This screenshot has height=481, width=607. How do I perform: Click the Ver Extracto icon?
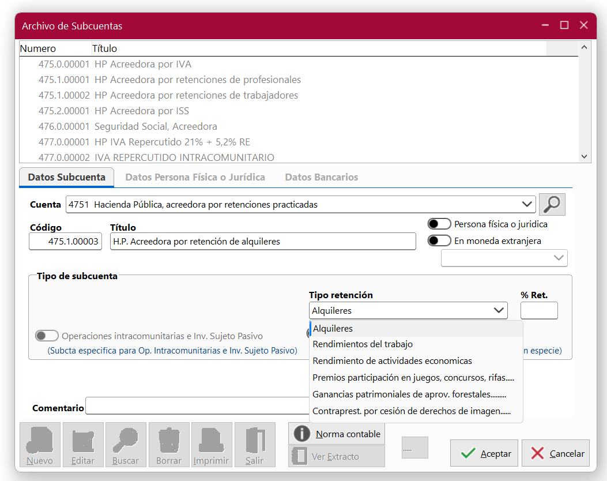coord(300,456)
